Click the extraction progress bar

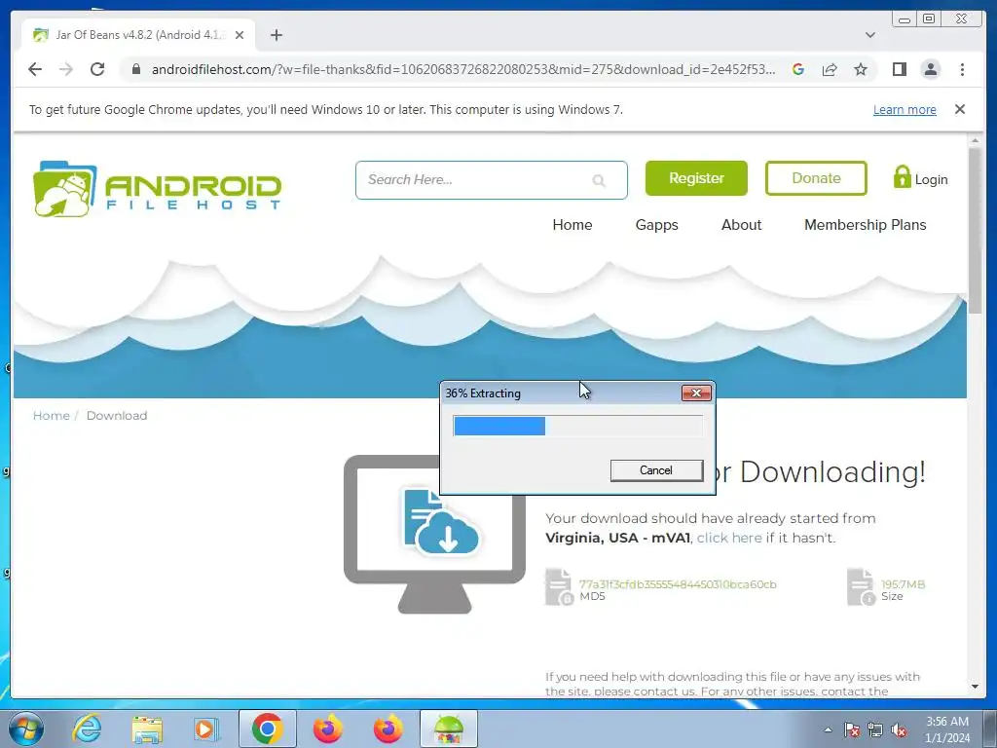coord(577,426)
